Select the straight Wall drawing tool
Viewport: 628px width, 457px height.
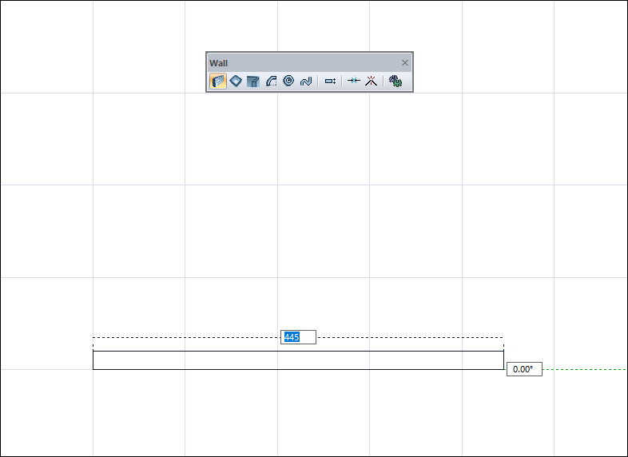click(218, 81)
